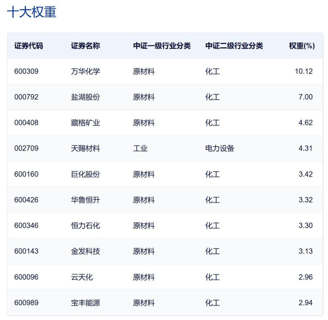The width and height of the screenshot is (328, 320).
Task: Click weight value 3.13
Action: tap(306, 251)
